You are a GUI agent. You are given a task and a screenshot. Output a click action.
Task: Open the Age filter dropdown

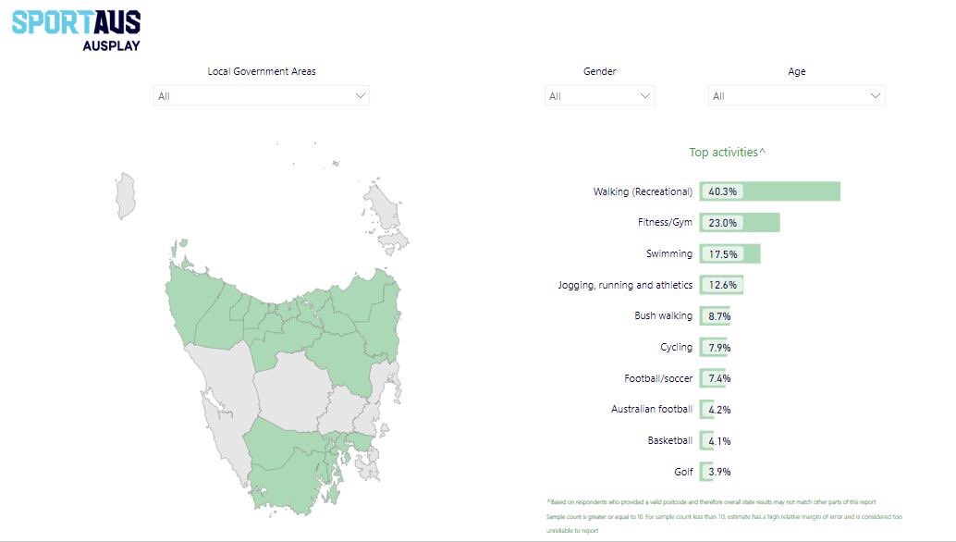click(795, 94)
